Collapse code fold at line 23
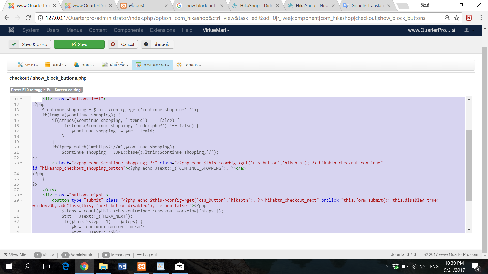This screenshot has height=274, width=488. pyautogui.click(x=21, y=163)
